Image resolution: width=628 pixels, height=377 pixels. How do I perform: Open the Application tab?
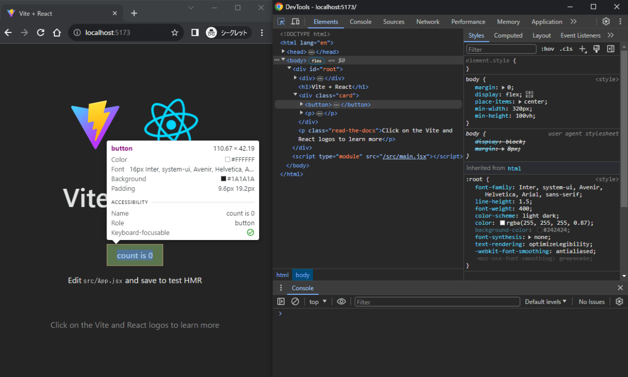[546, 21]
